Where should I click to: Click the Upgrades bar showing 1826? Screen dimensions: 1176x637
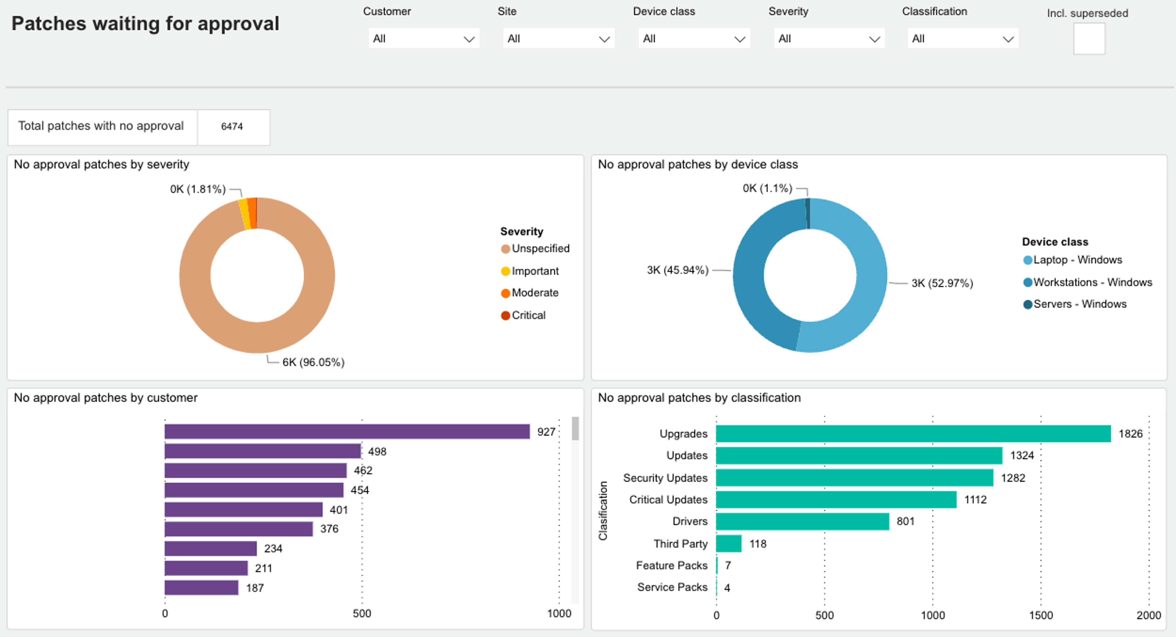[913, 433]
